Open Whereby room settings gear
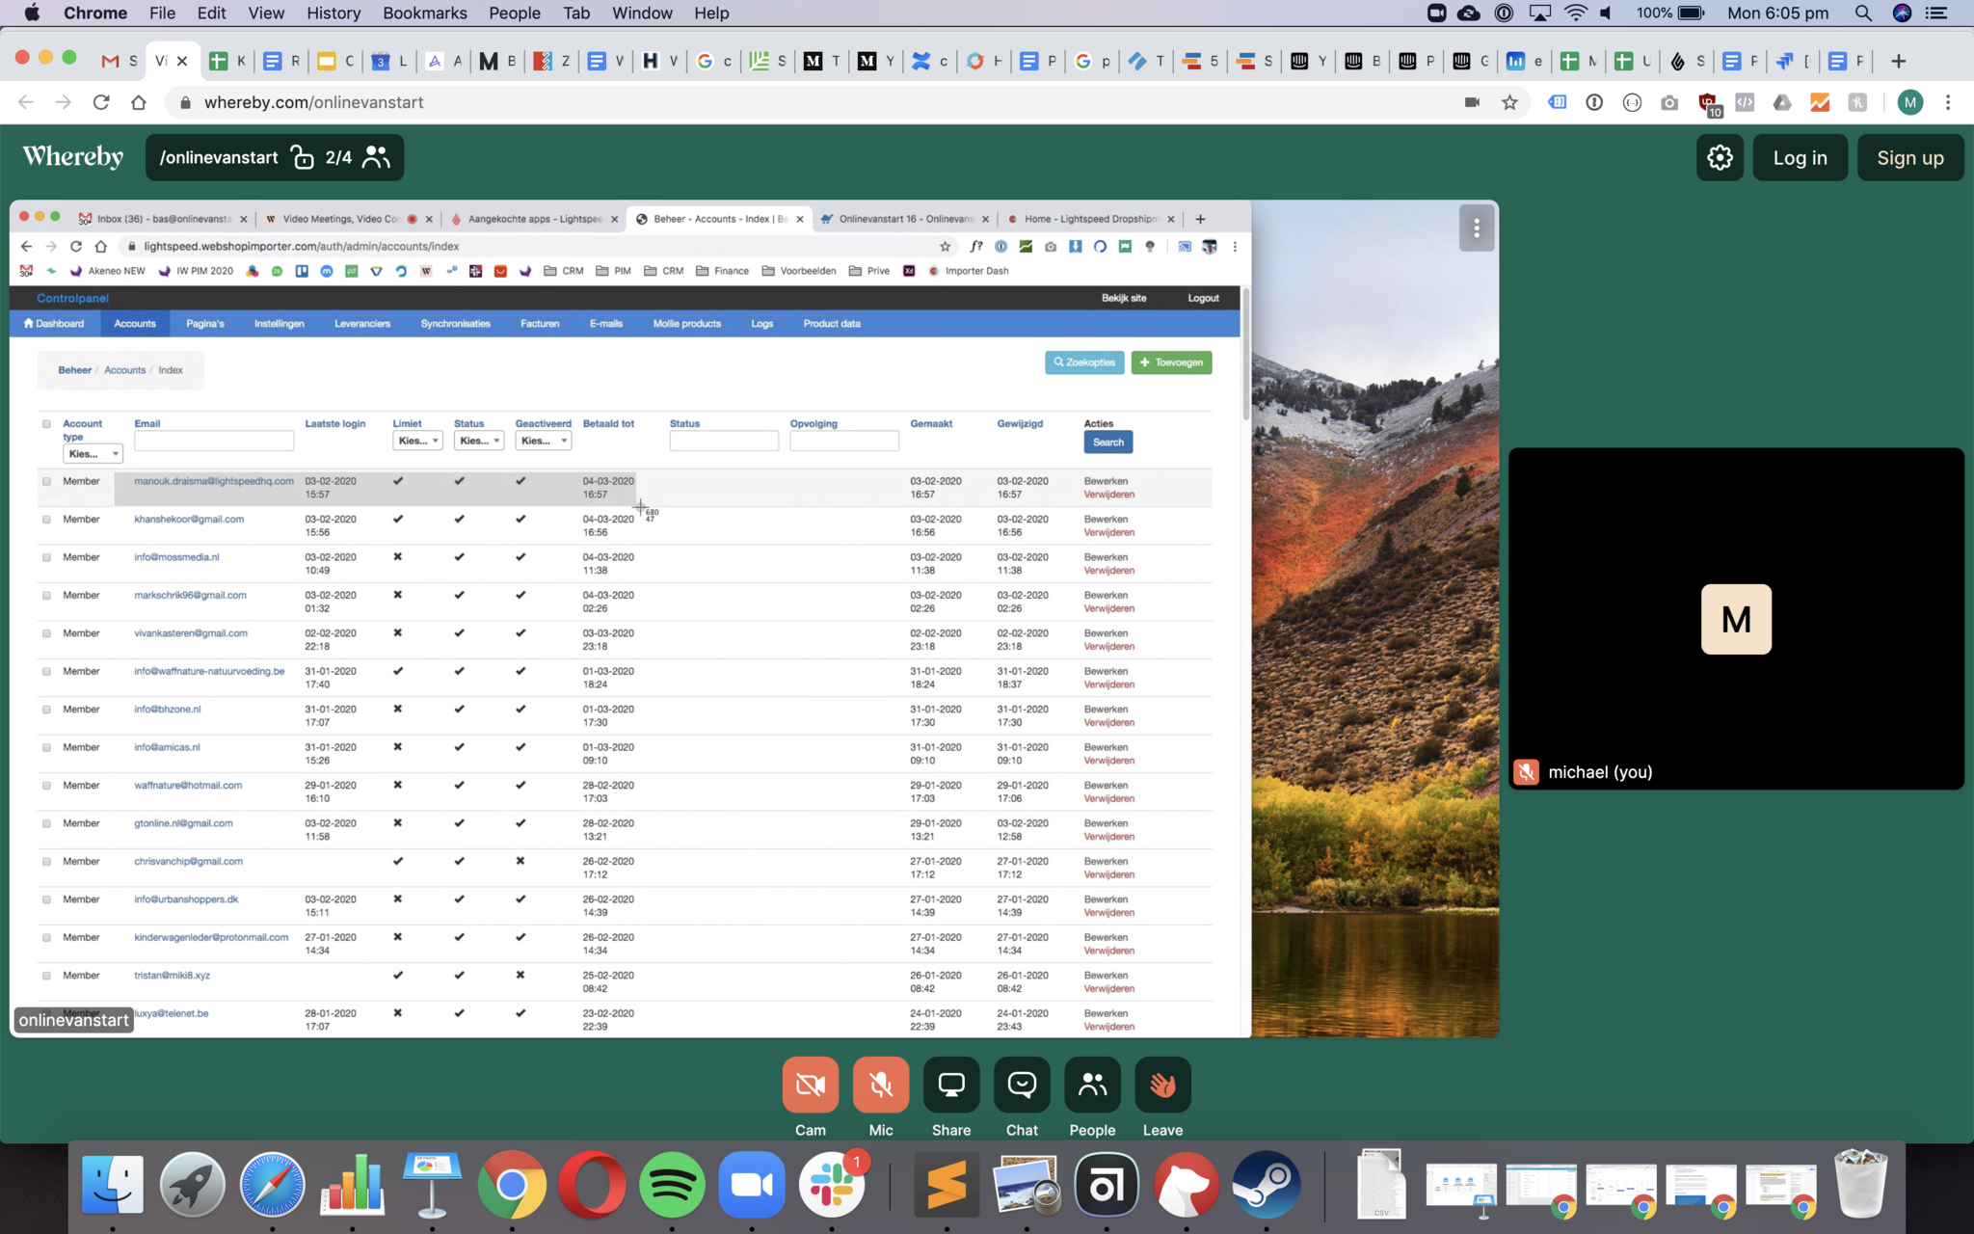The width and height of the screenshot is (1974, 1234). pos(1720,157)
